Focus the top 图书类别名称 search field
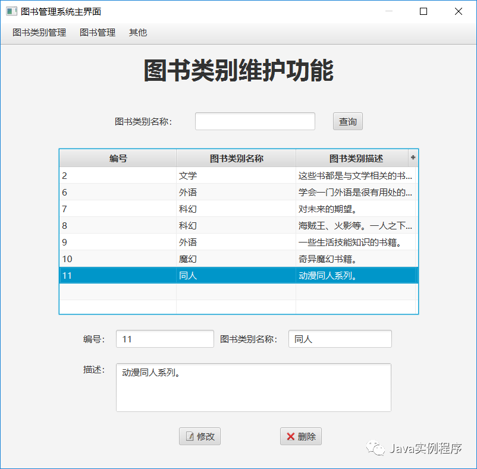 (x=255, y=121)
